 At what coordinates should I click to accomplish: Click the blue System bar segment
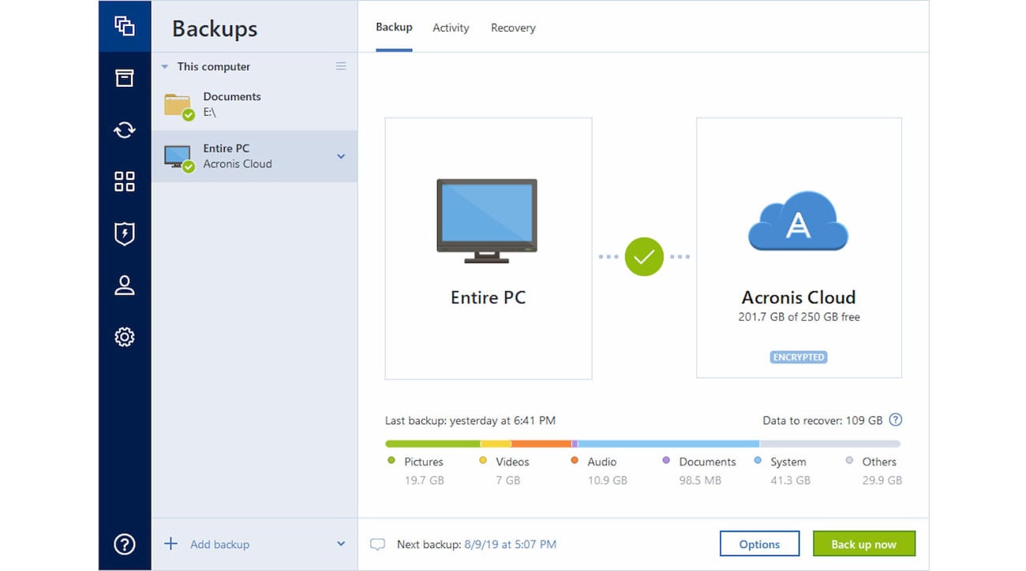(x=668, y=444)
